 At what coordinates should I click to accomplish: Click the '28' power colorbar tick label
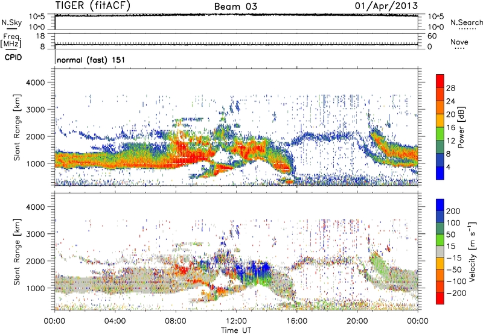[x=450, y=88]
